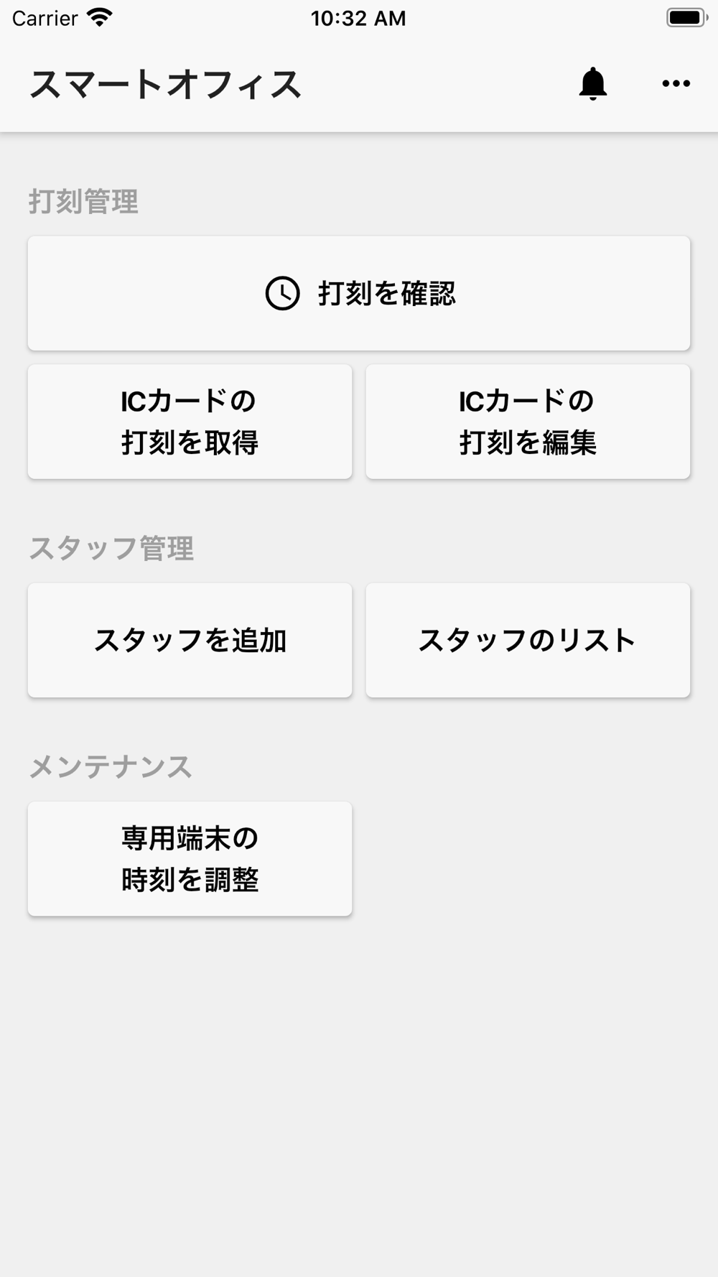The height and width of the screenshot is (1277, 718).
Task: Open notifications via the bell icon
Action: click(593, 83)
